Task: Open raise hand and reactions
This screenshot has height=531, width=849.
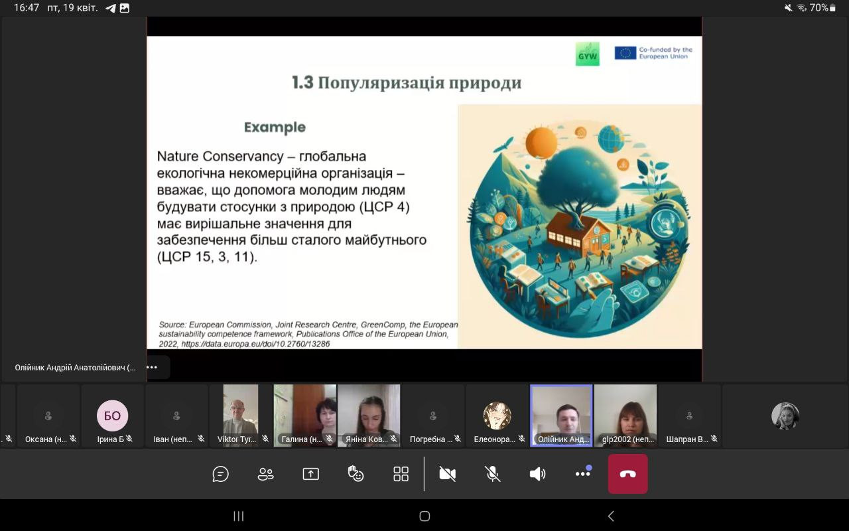Action: pyautogui.click(x=356, y=474)
